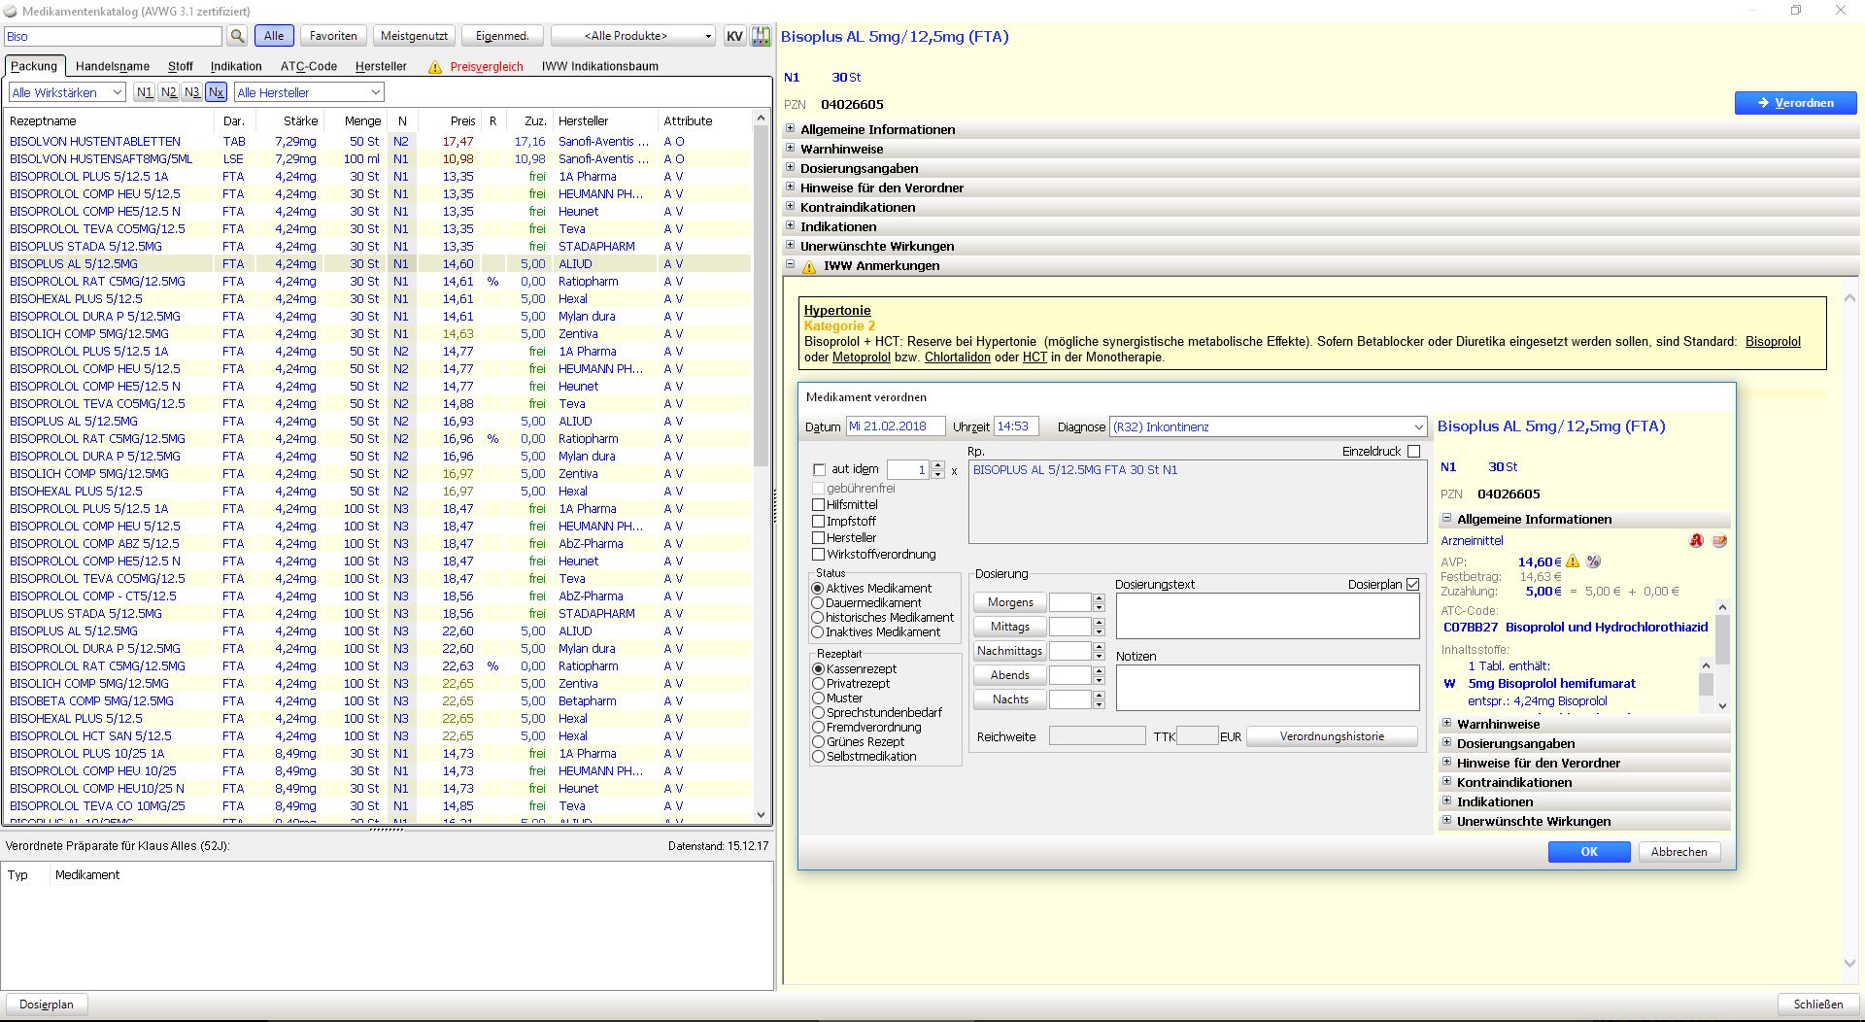The image size is (1865, 1022).
Task: Toggle the N1 package size filter
Action: click(x=145, y=92)
